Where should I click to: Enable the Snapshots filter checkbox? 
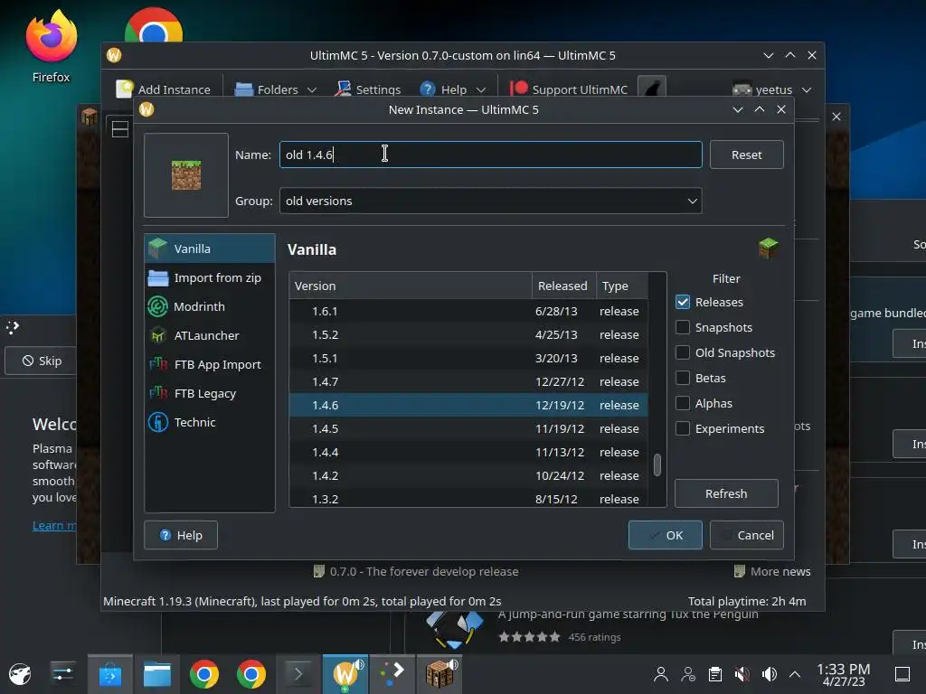pyautogui.click(x=683, y=327)
